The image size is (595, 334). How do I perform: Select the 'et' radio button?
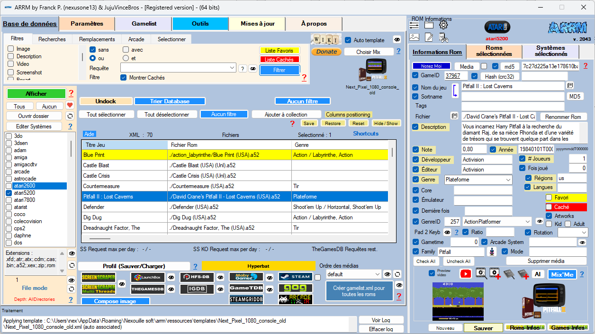(x=126, y=58)
